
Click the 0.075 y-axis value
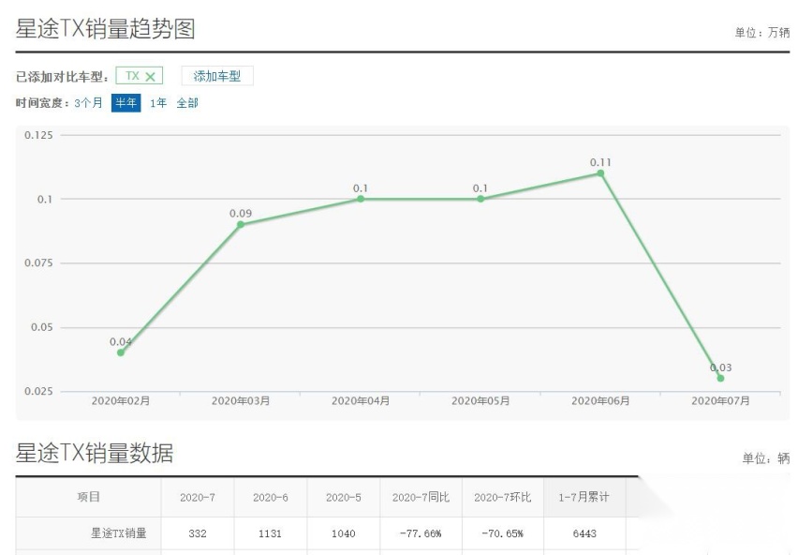pos(38,263)
